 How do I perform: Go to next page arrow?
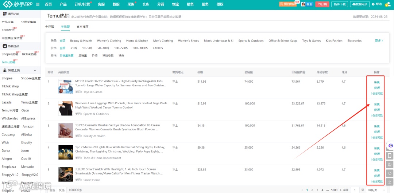[x=341, y=190]
